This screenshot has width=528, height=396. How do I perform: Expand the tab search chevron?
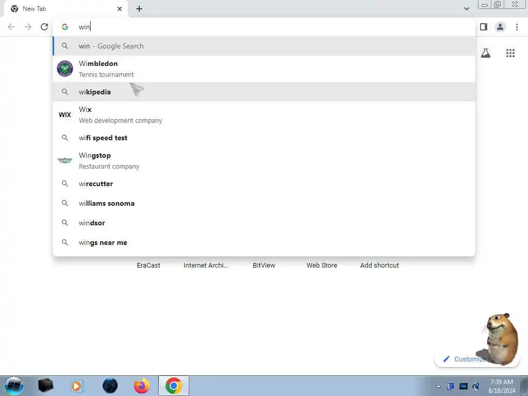pyautogui.click(x=466, y=9)
